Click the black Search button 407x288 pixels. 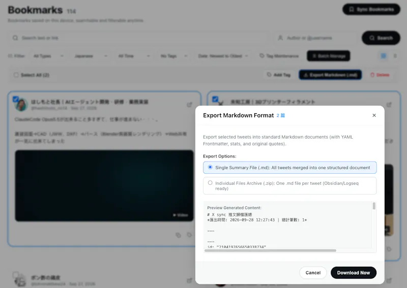(381, 38)
